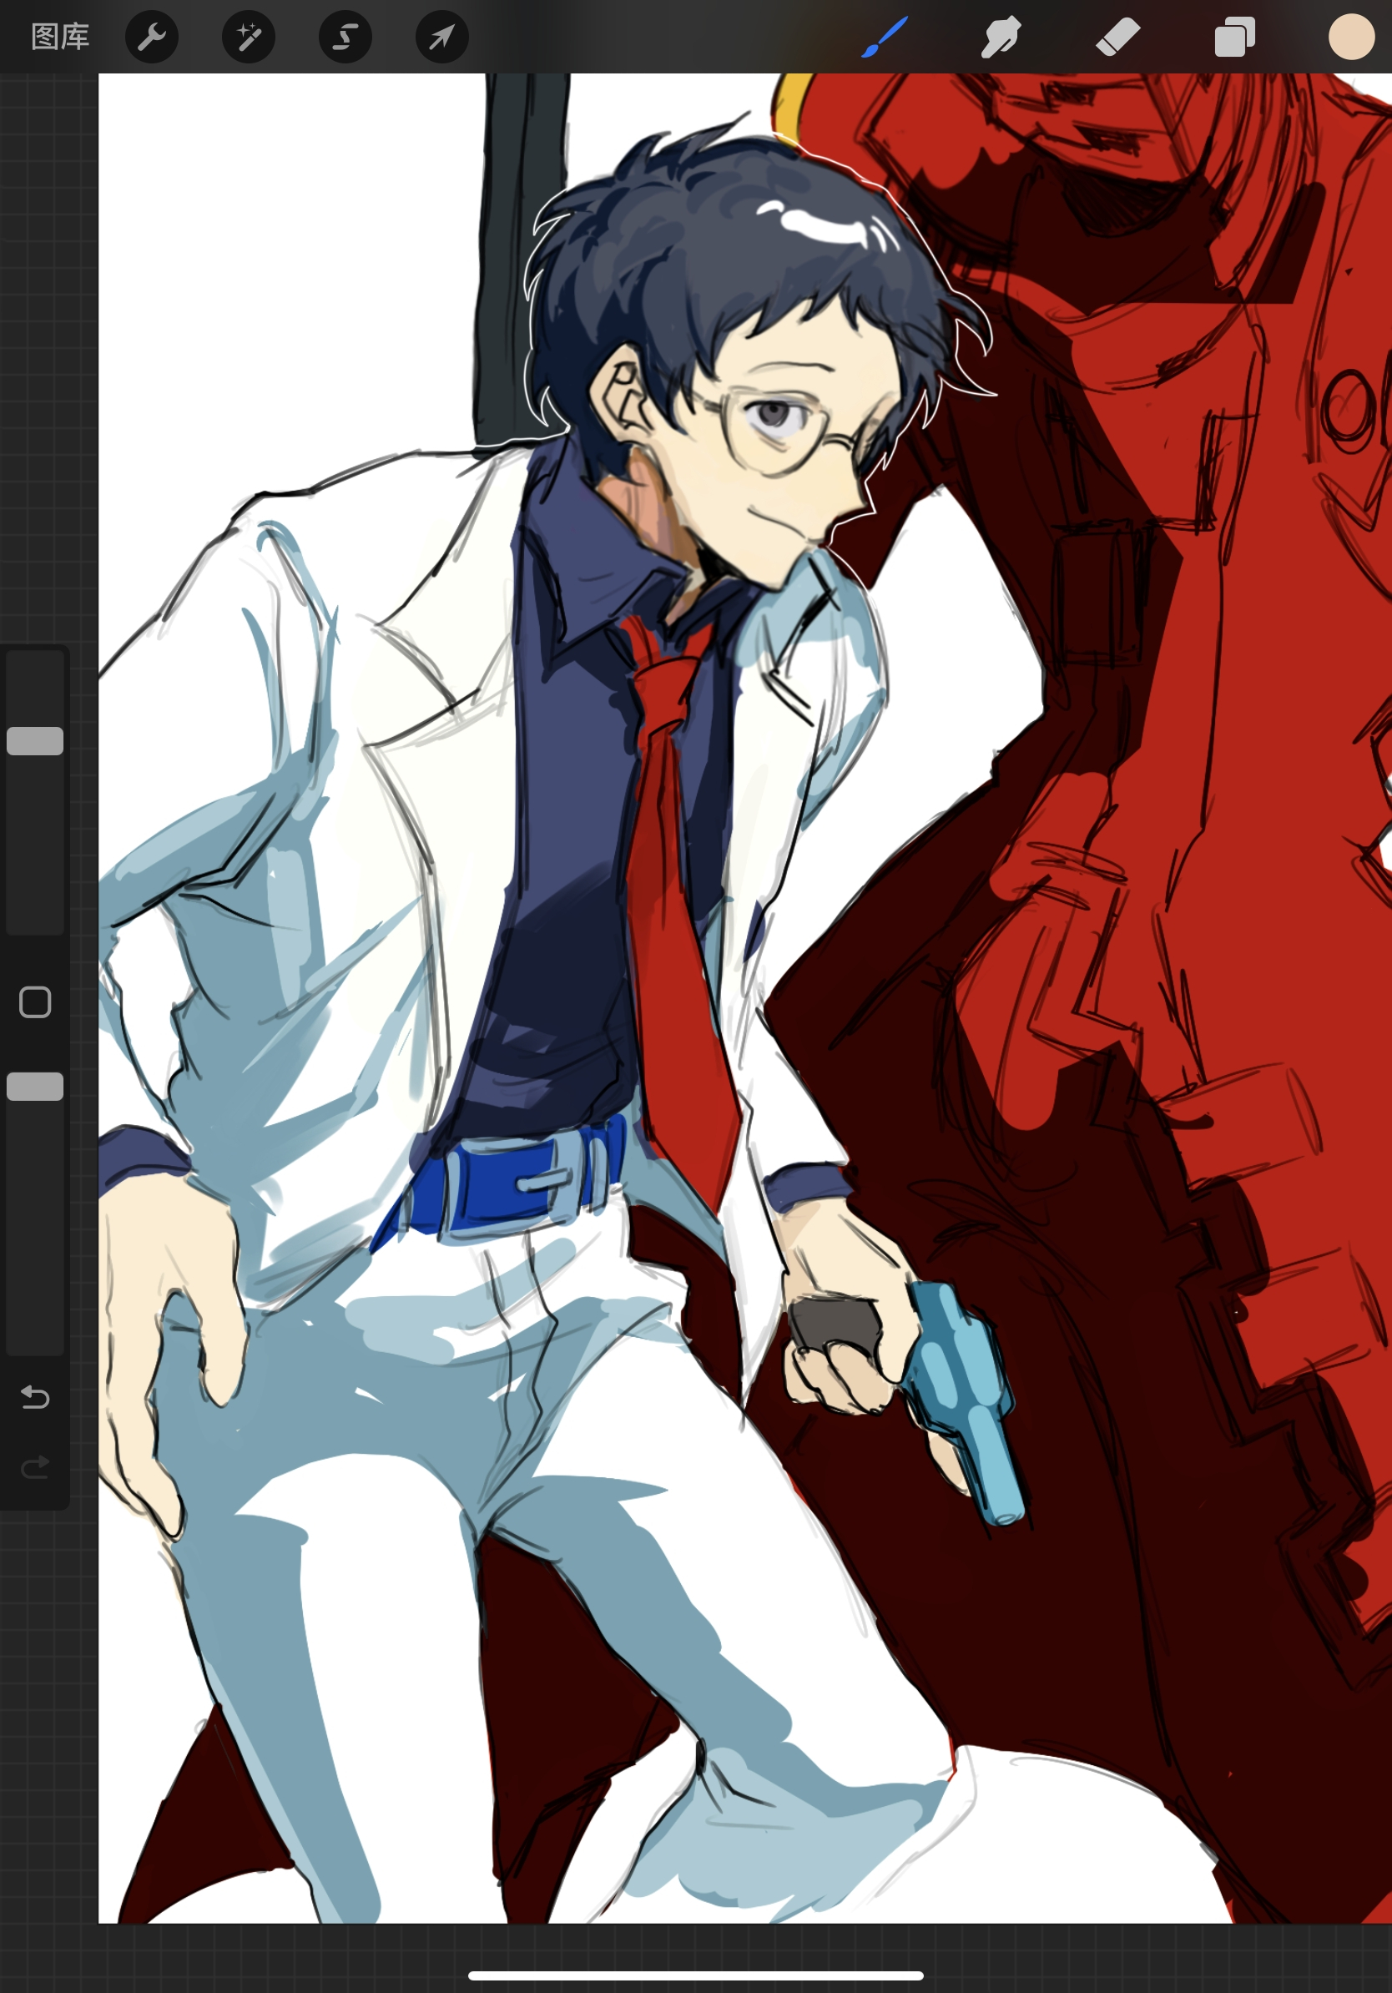The height and width of the screenshot is (1993, 1392).
Task: Open the Adjustments magic wand menu
Action: tap(249, 38)
